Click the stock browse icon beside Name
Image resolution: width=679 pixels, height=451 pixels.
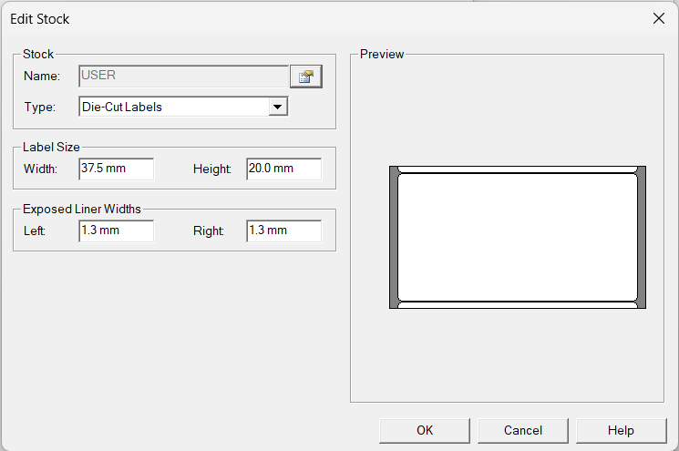click(306, 77)
